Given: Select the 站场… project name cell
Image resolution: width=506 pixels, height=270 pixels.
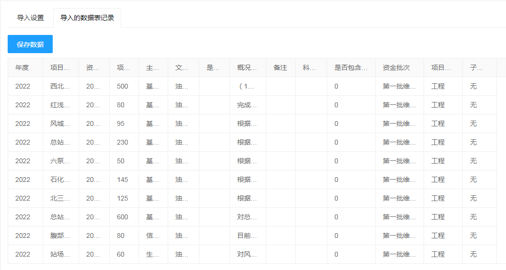Looking at the screenshot, I should point(61,255).
